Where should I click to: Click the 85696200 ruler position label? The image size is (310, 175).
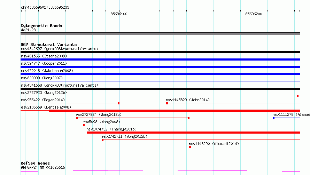(x=254, y=14)
